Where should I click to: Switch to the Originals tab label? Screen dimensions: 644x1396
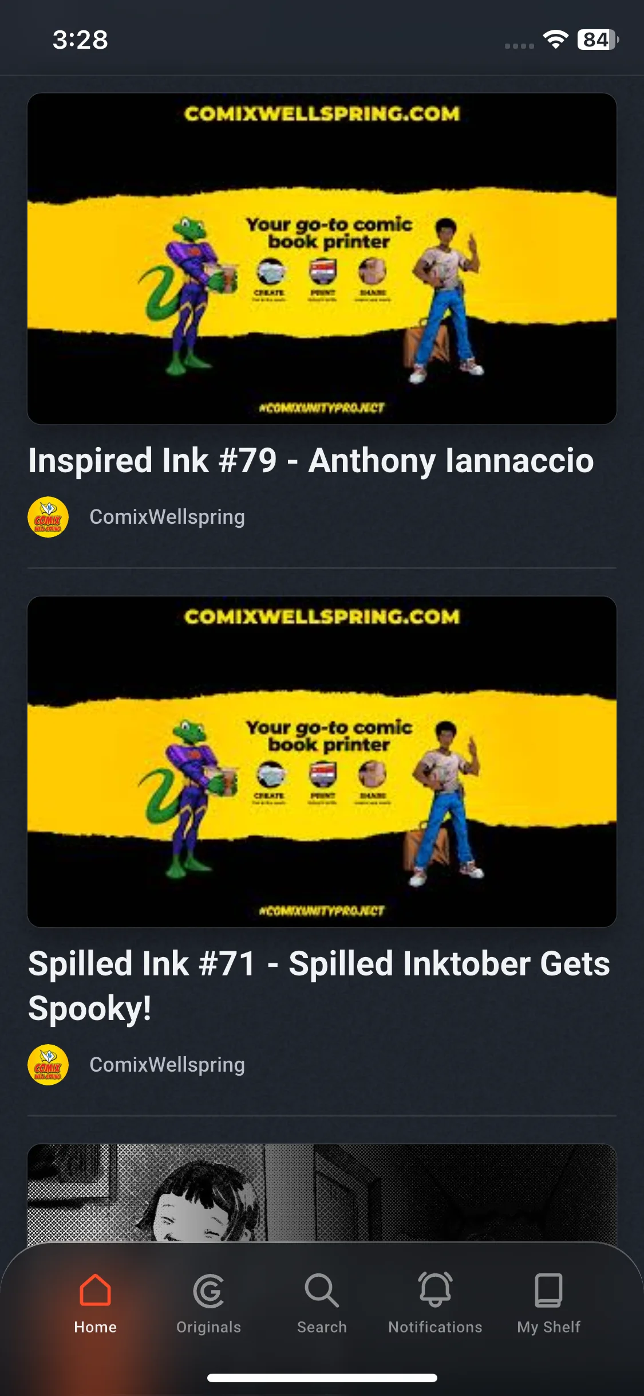click(208, 1327)
